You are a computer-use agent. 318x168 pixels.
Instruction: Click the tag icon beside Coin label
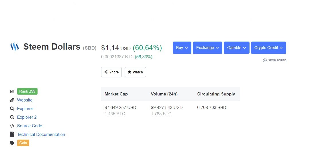(x=12, y=143)
